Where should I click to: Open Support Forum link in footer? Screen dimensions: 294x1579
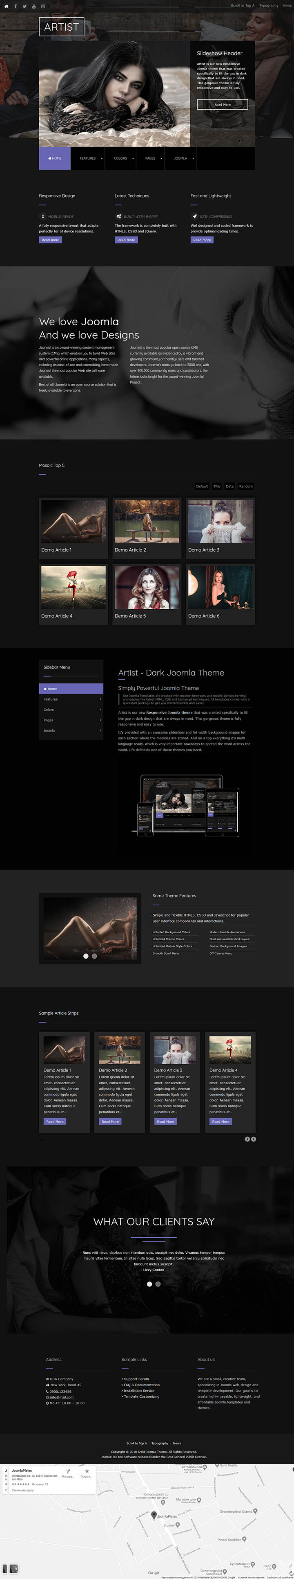(136, 1379)
